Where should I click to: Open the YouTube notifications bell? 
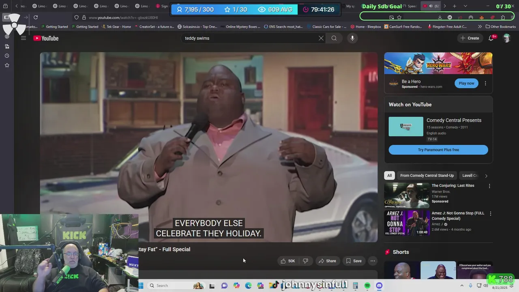[491, 38]
